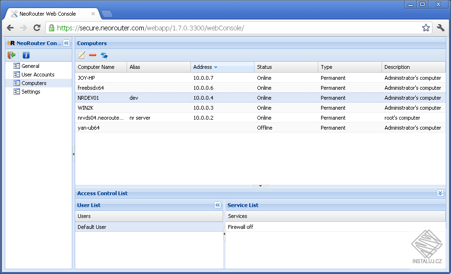The width and height of the screenshot is (451, 274).
Task: Select the freebsdx64 computer row
Action: pyautogui.click(x=260, y=88)
